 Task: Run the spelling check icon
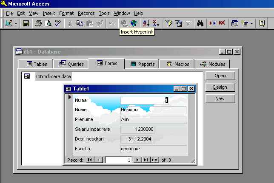click(x=57, y=24)
